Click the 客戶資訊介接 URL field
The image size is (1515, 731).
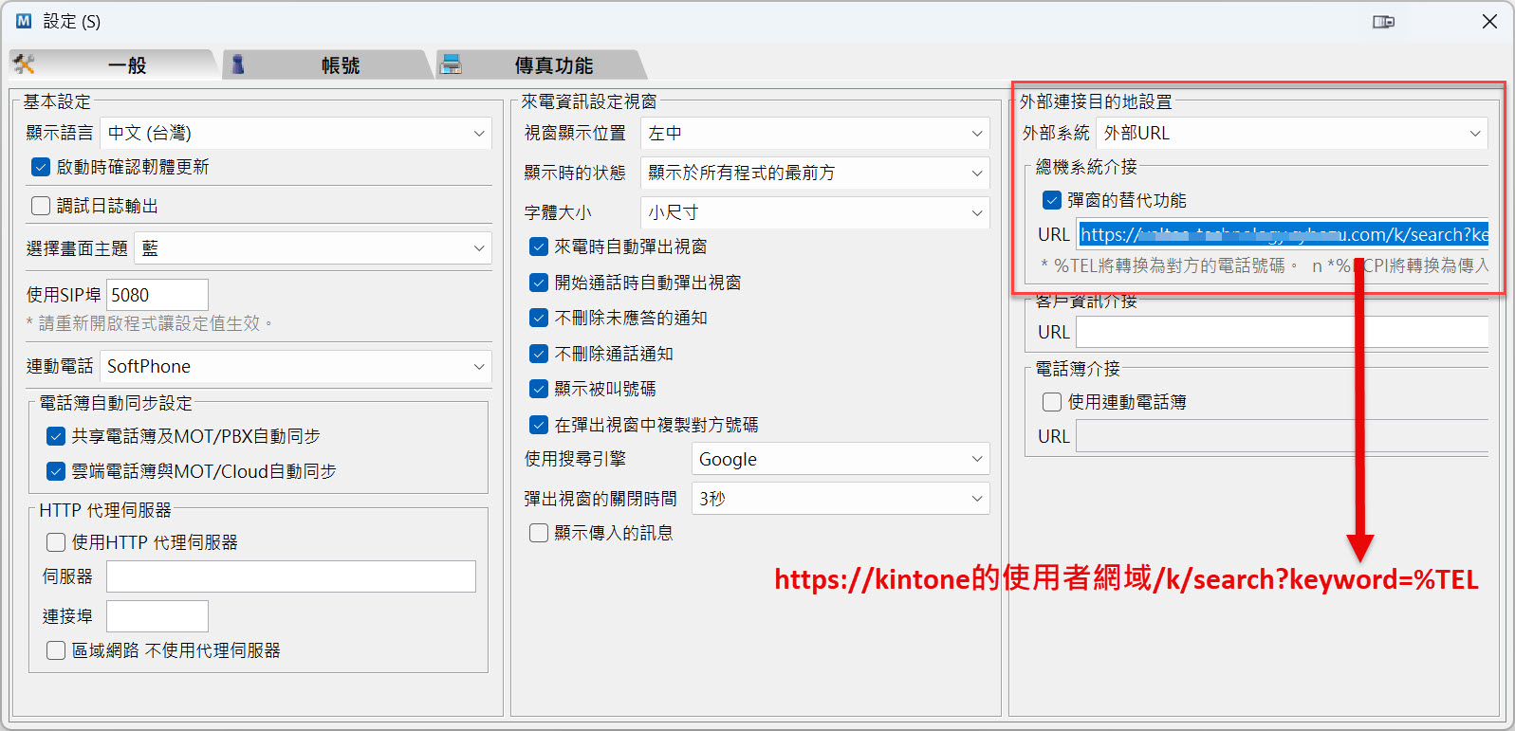point(1281,333)
